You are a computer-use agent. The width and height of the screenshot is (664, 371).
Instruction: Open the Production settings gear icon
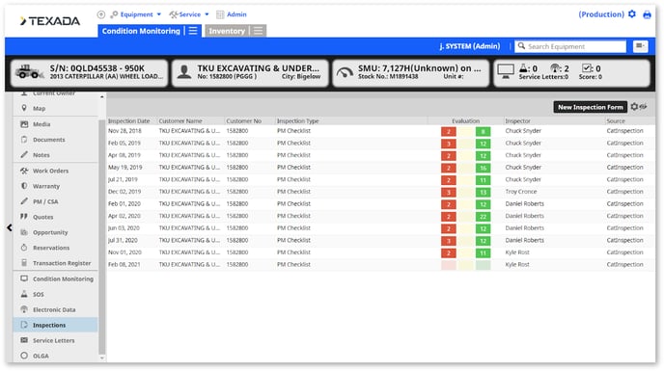[632, 13]
